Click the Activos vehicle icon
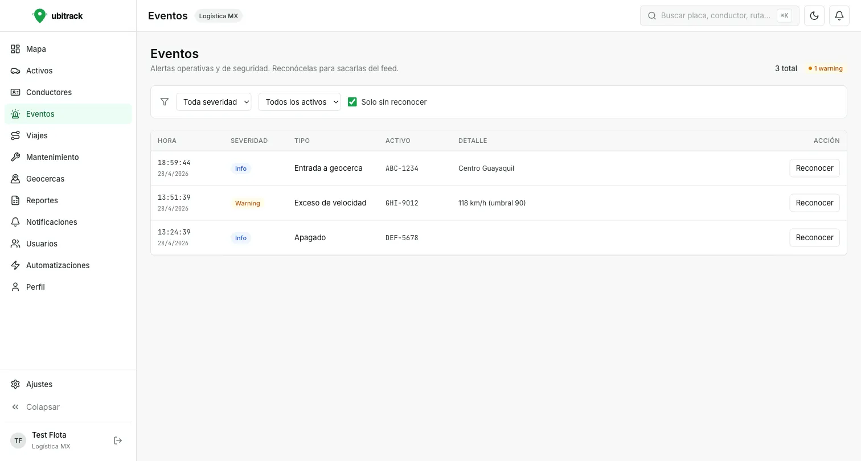 click(x=15, y=71)
